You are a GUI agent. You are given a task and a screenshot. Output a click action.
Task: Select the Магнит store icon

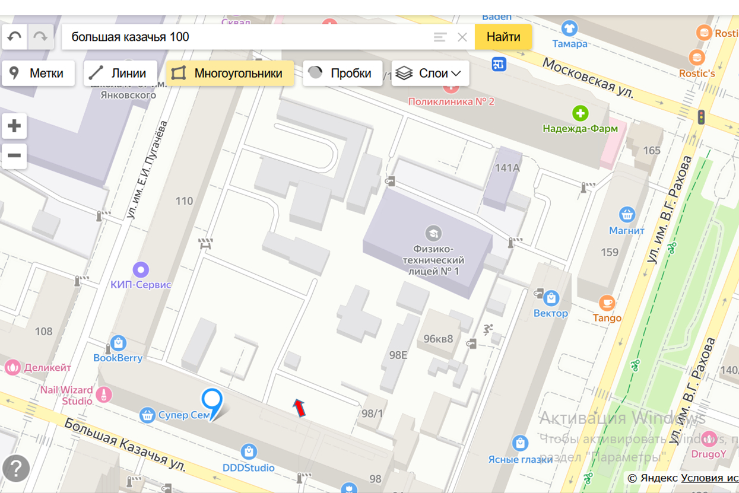click(x=627, y=214)
